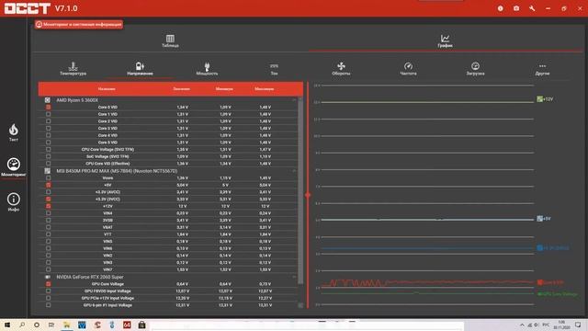
Task: Open Task View on the taskbar
Action: click(x=51, y=325)
